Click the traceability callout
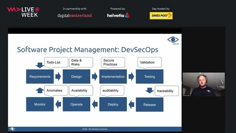This screenshot has height=133, width=236. pos(167,91)
